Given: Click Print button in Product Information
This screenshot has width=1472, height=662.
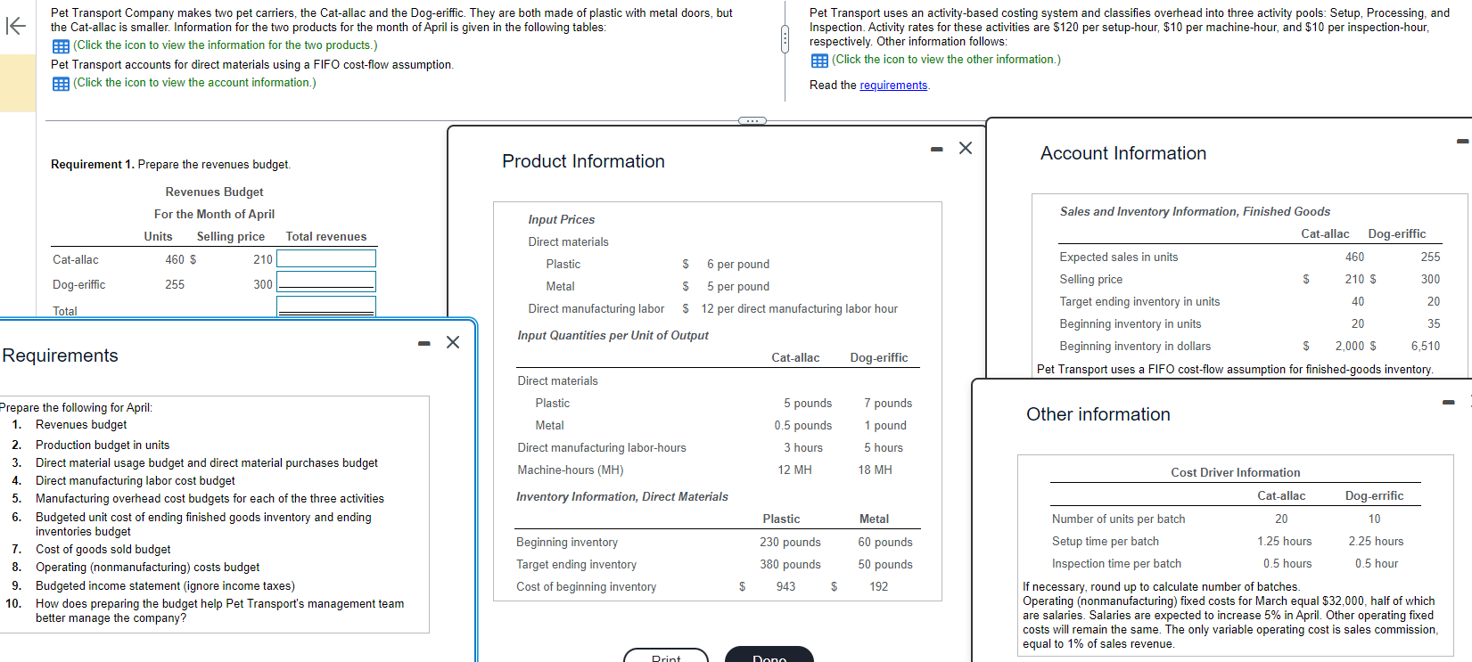Looking at the screenshot, I should [x=666, y=658].
